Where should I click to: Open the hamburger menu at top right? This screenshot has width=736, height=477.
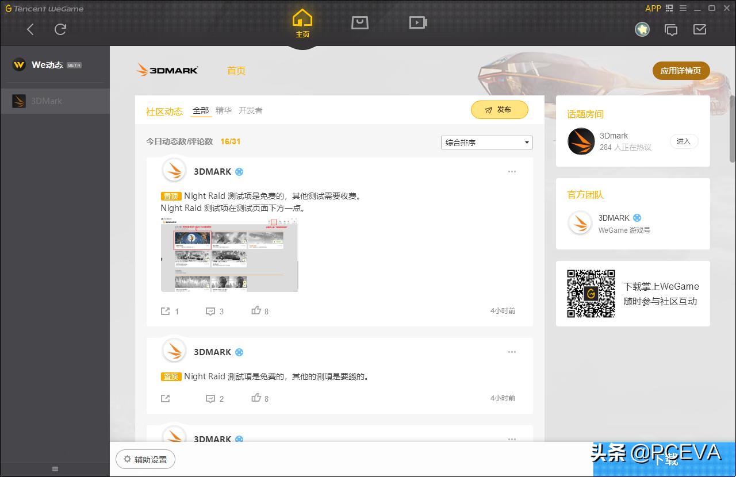click(x=683, y=9)
